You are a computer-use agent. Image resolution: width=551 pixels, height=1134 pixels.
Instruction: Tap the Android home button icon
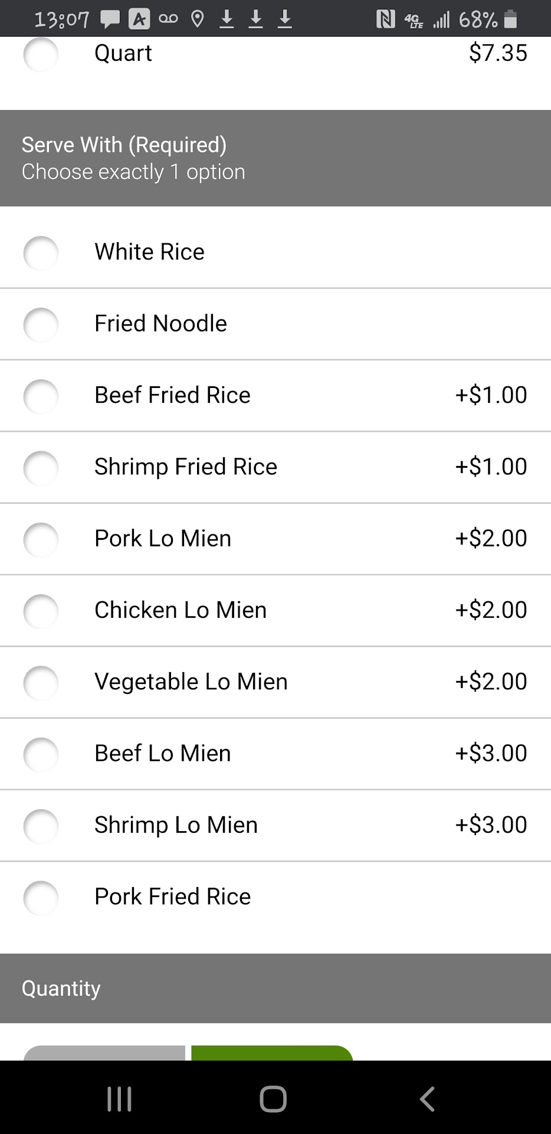273,1099
